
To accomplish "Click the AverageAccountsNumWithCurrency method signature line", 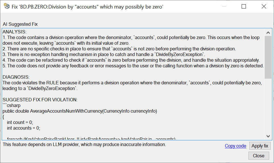I will click(80, 111).
